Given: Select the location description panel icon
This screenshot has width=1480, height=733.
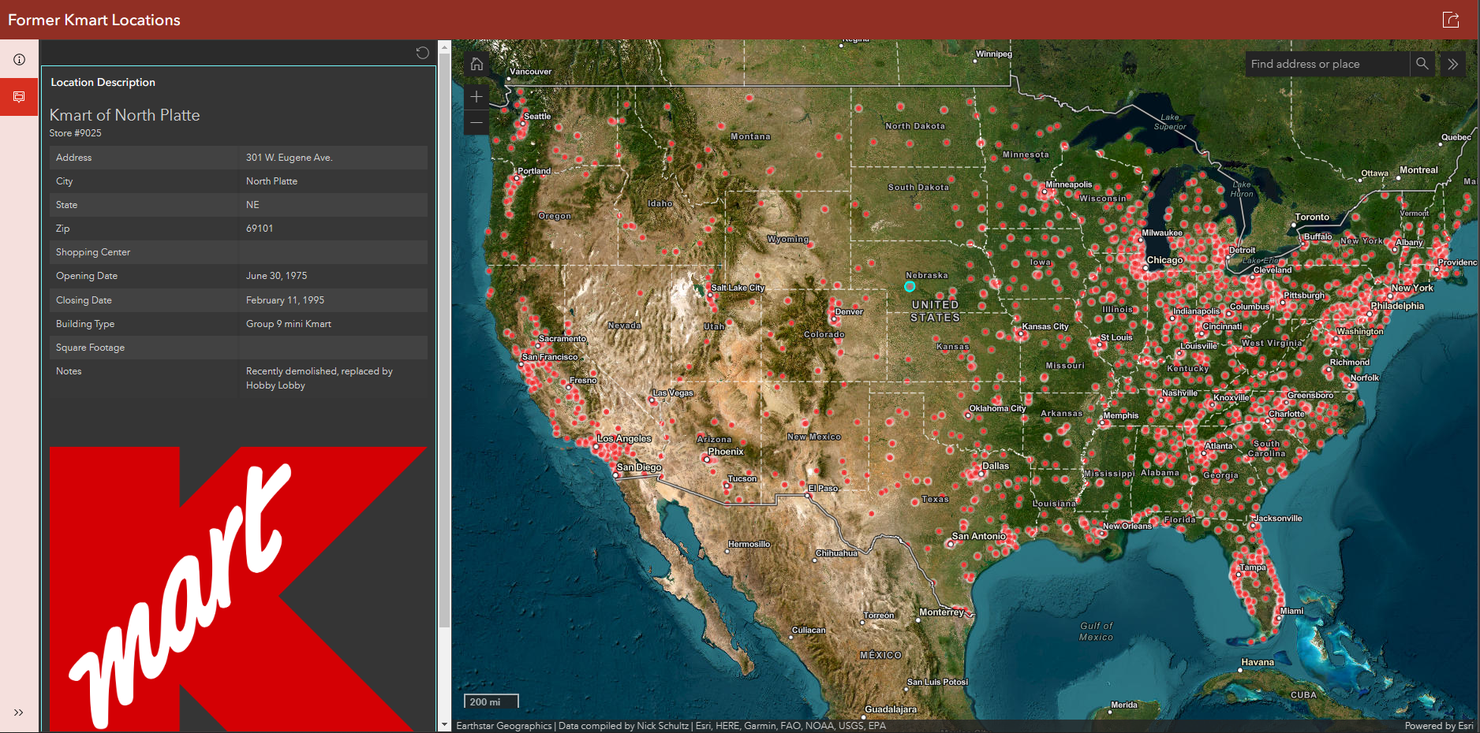Looking at the screenshot, I should point(19,97).
